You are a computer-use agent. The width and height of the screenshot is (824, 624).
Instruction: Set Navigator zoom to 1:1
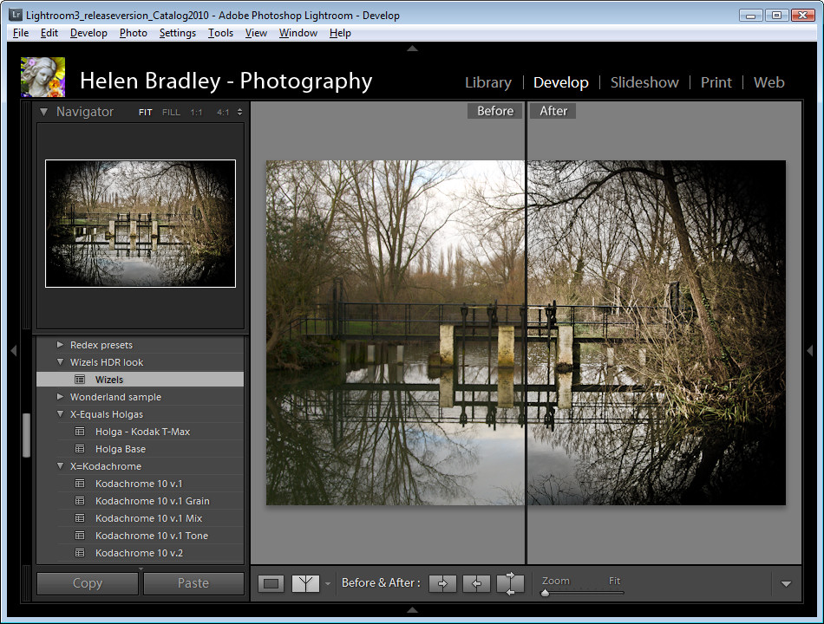(197, 112)
